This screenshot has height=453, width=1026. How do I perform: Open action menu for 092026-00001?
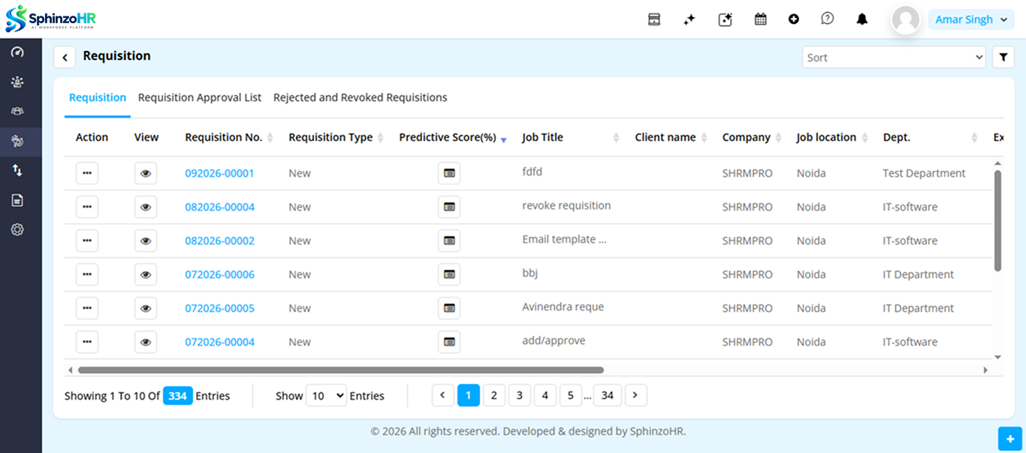pos(87,173)
